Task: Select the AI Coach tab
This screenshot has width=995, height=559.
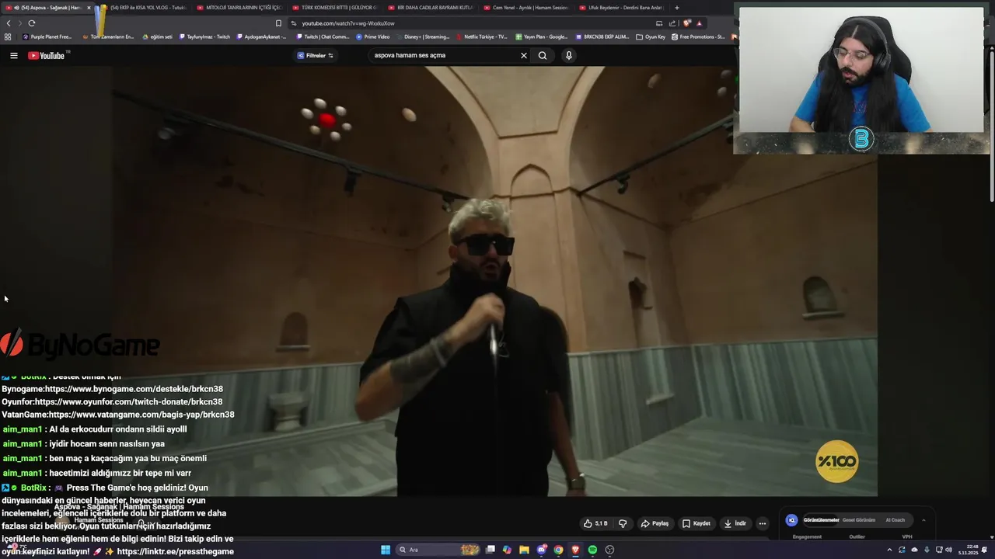Action: (x=895, y=520)
